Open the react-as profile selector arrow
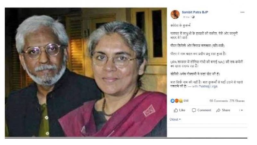257x145 pixels. [x=241, y=110]
